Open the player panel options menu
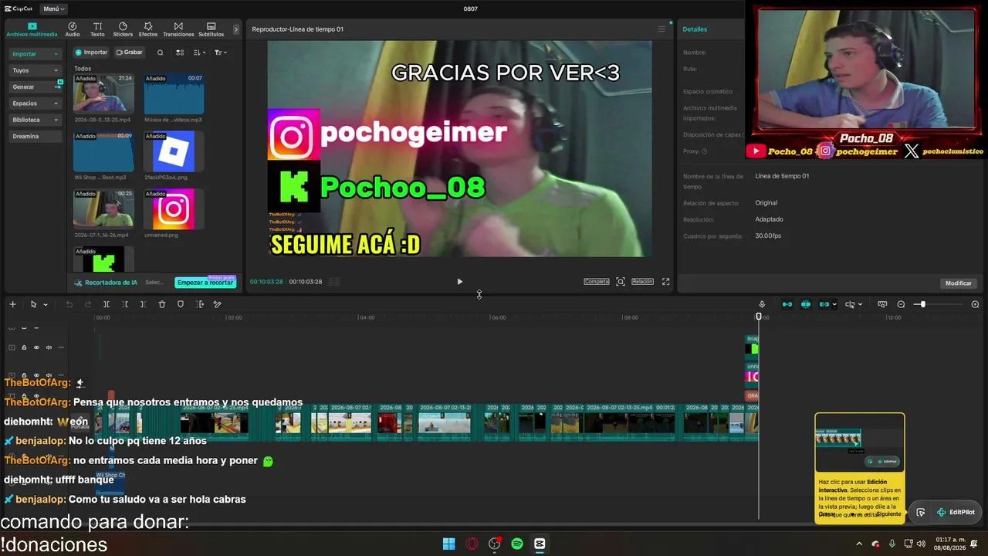The image size is (988, 556). [x=661, y=29]
